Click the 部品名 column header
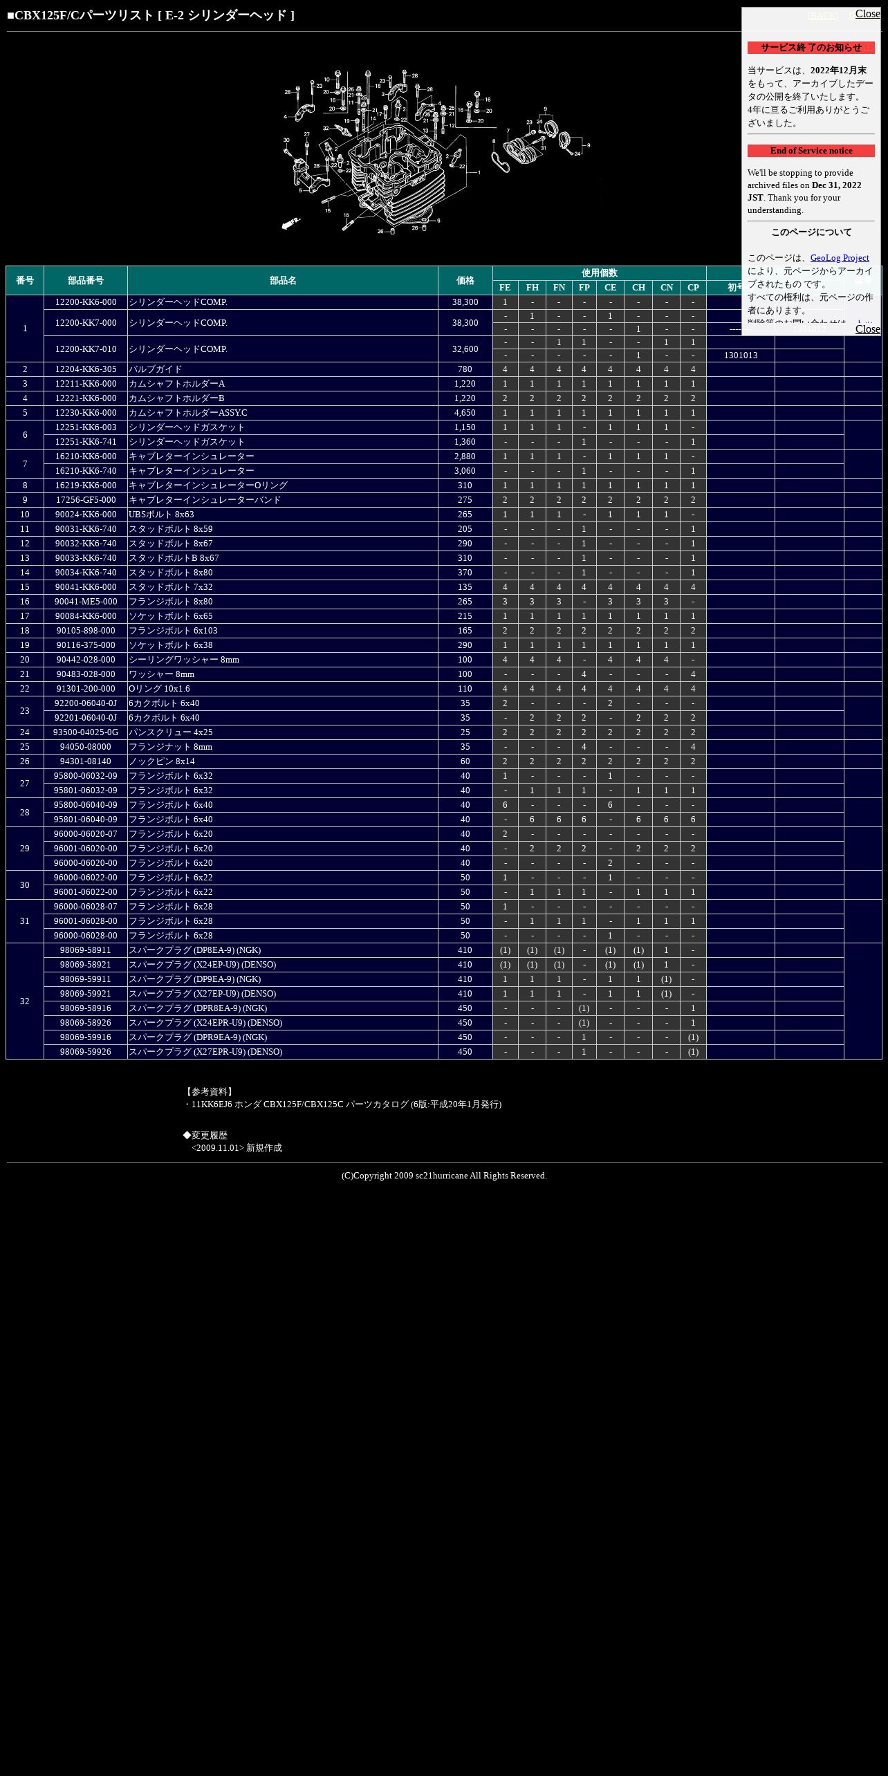 [283, 281]
